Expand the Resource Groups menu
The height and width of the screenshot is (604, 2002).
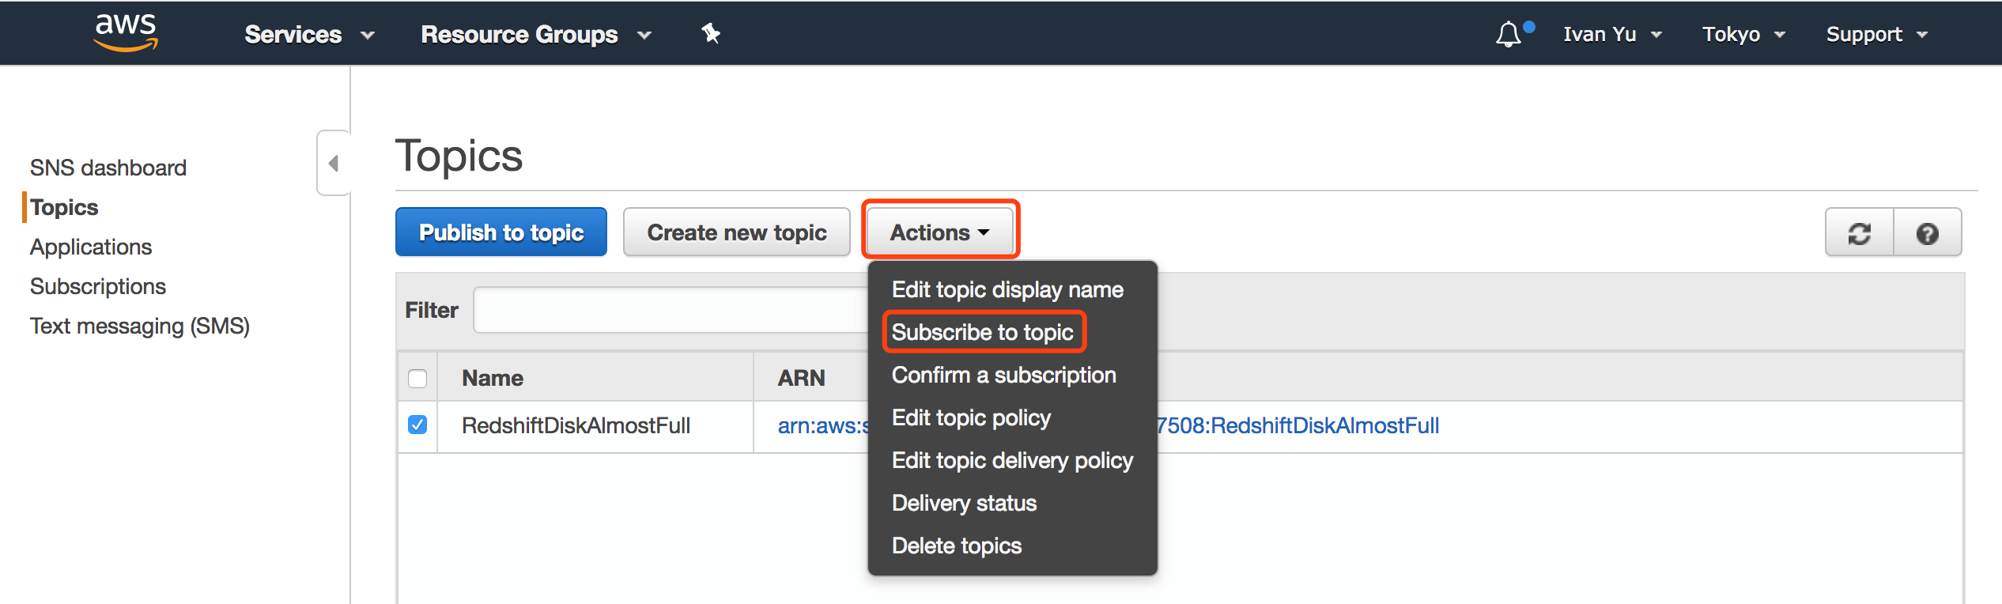pos(535,34)
